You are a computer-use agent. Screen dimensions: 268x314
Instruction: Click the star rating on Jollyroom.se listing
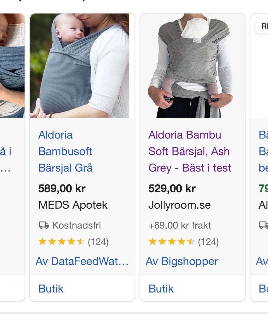171,242
